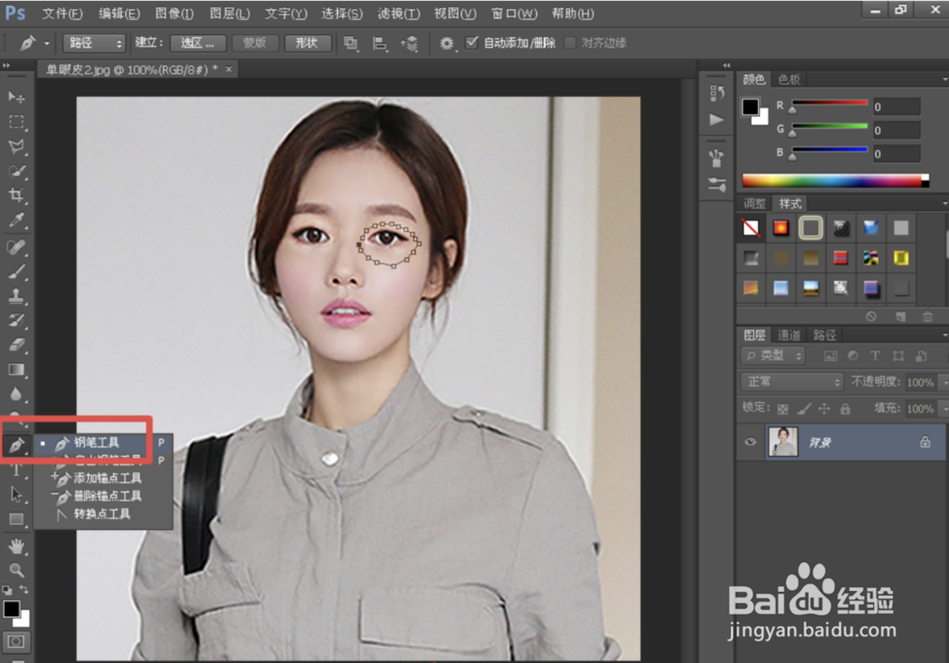Toggle type layer filter T icon
The image size is (949, 663).
click(875, 356)
